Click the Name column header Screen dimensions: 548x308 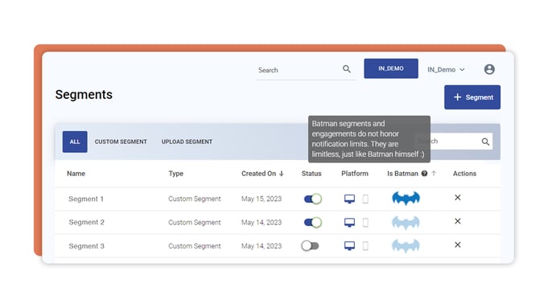[x=76, y=174]
